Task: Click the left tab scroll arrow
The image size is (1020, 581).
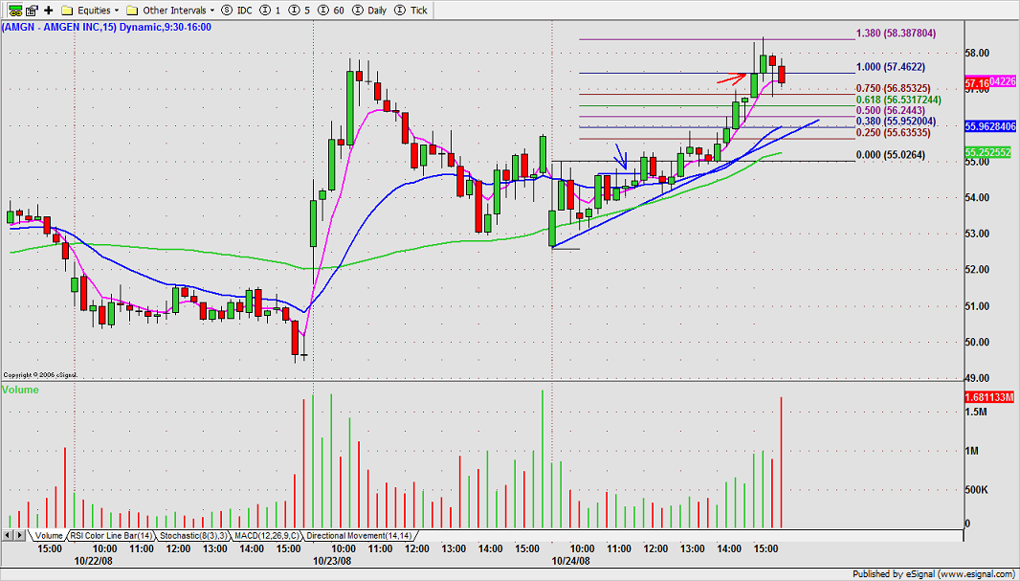Action: coord(8,535)
